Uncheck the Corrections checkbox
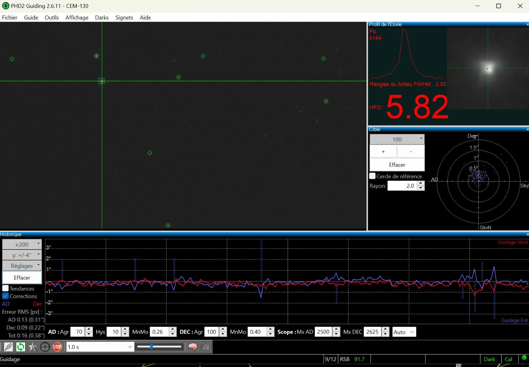 [6, 296]
